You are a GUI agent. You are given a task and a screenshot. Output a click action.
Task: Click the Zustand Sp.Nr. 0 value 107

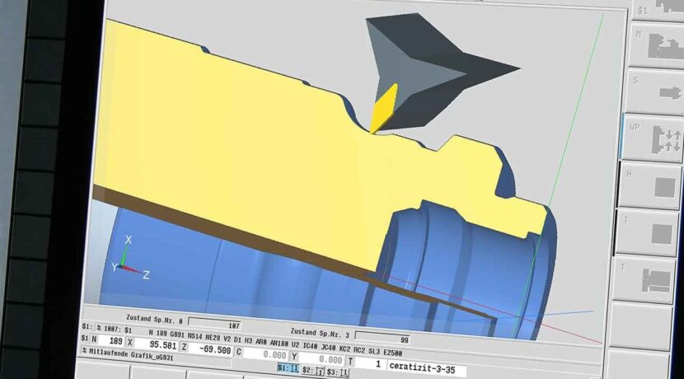click(214, 325)
